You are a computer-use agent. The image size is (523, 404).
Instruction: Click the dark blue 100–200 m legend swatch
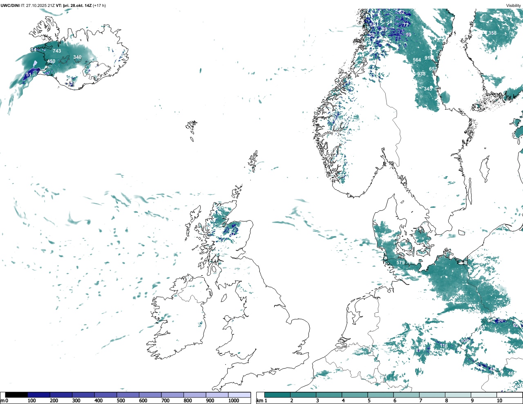click(x=39, y=395)
